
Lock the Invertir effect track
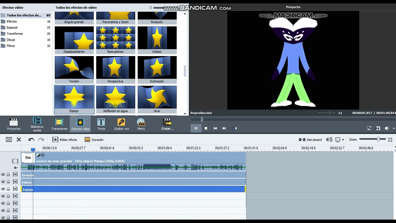[x=8, y=175]
